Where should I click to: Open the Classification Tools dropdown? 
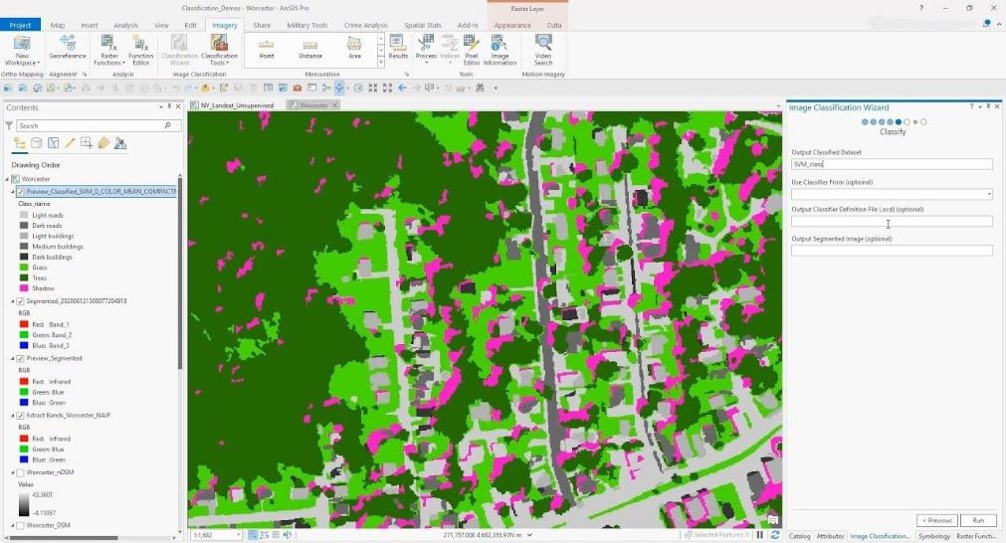[x=219, y=51]
